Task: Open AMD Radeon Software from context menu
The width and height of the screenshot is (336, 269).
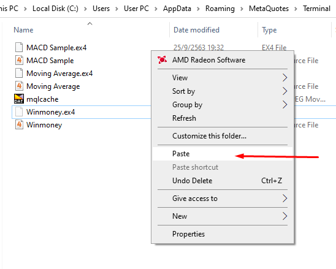Action: tap(223, 60)
